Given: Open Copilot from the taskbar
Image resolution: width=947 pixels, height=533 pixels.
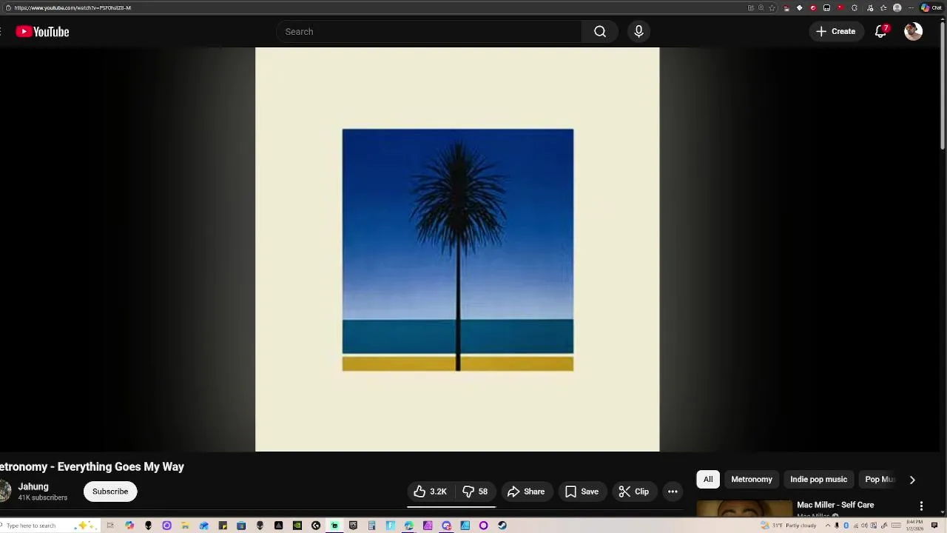Looking at the screenshot, I should pyautogui.click(x=129, y=526).
